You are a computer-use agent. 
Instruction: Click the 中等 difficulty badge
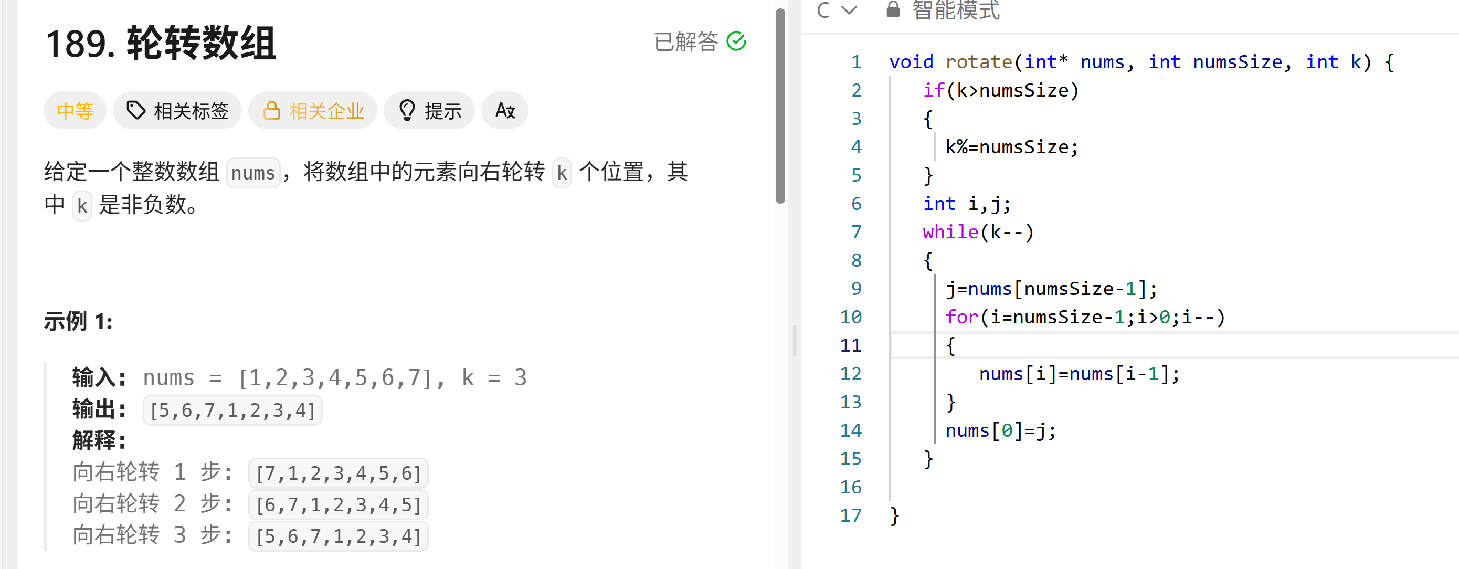point(75,111)
